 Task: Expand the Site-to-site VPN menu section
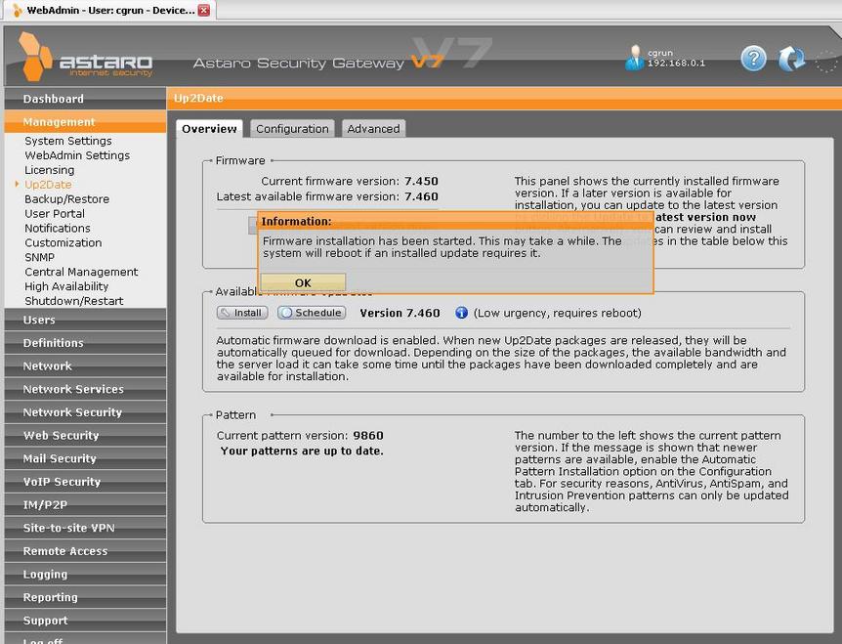coord(85,528)
